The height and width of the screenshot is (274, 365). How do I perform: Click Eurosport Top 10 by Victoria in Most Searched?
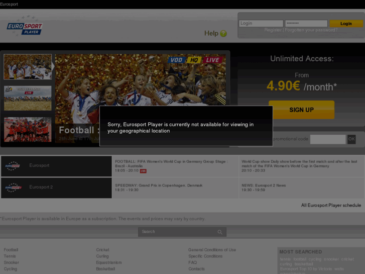[306, 269]
